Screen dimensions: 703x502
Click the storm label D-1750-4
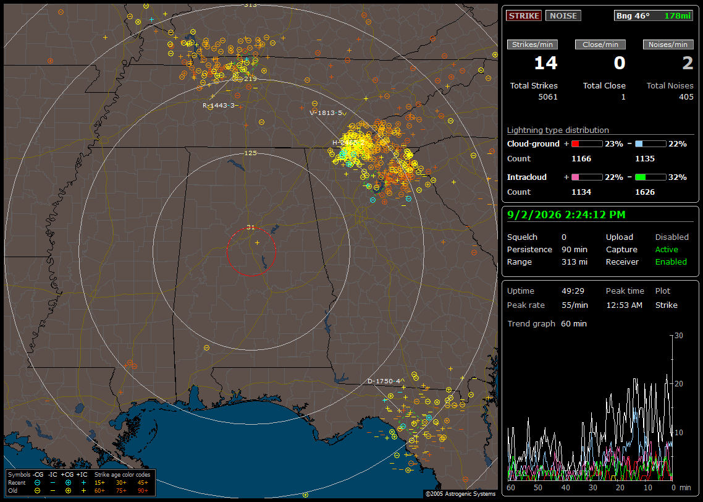click(384, 381)
